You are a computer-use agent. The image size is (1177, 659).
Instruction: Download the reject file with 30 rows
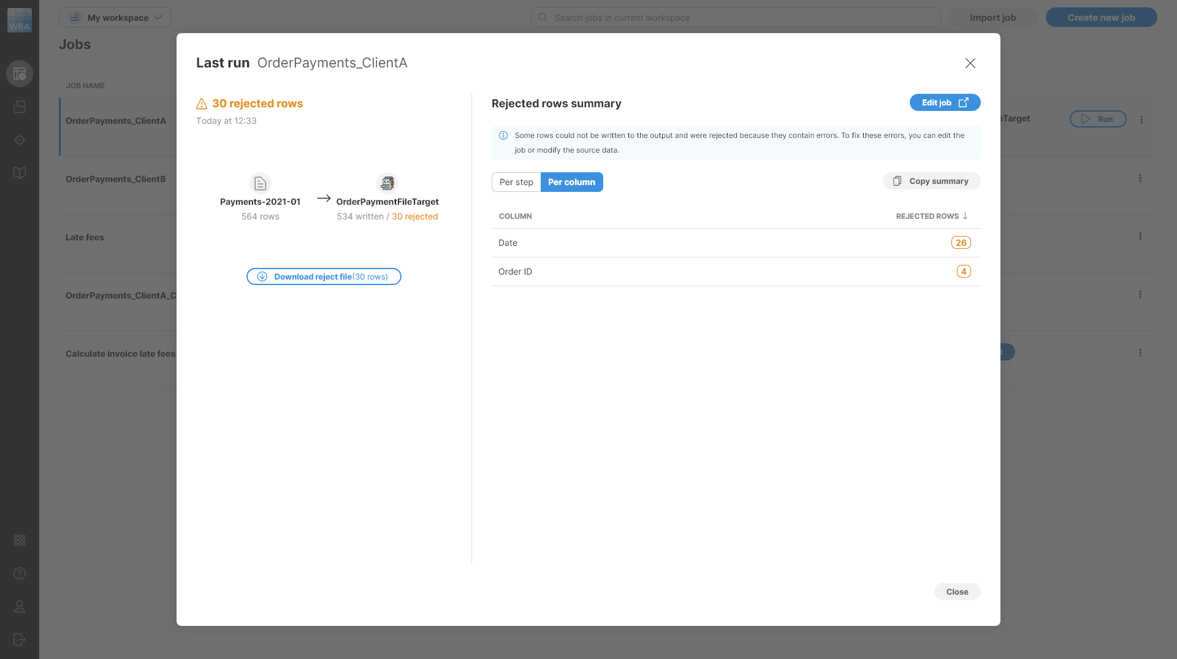324,276
